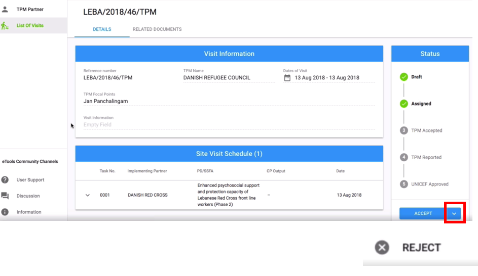
Task: Click the Accept button
Action: click(423, 213)
